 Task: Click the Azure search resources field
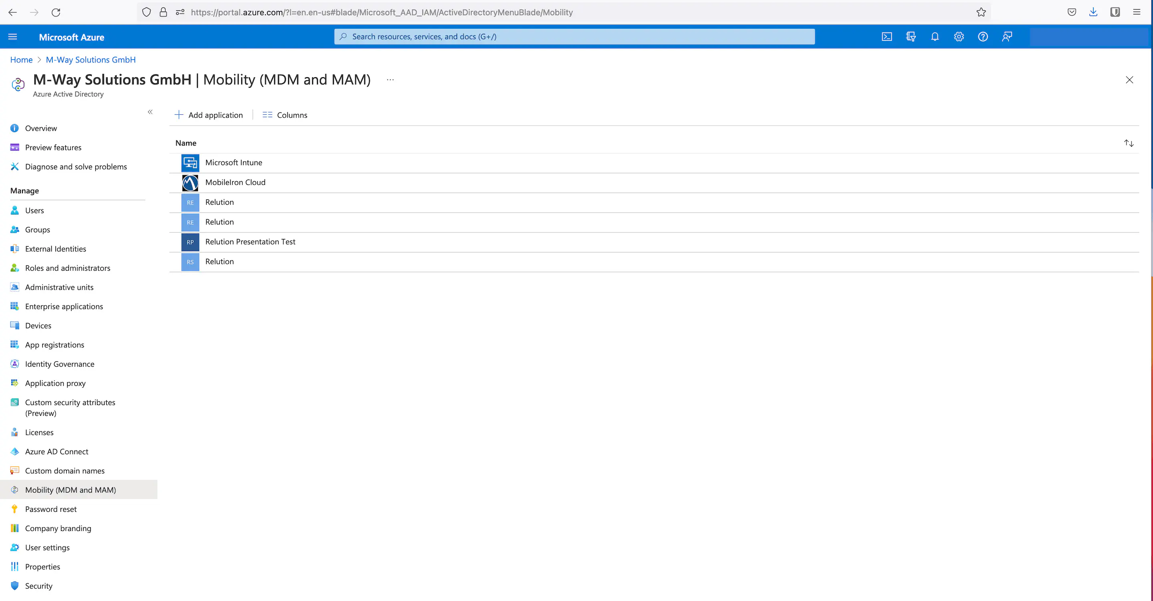pos(574,37)
